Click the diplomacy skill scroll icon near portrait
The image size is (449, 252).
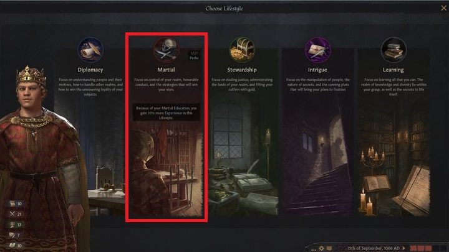pyautogui.click(x=12, y=203)
